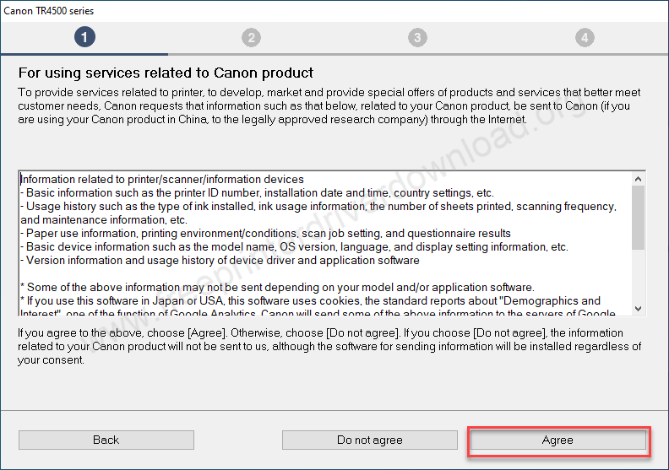The height and width of the screenshot is (470, 669).
Task: Click the scrollbar up arrow in the information box
Action: click(x=638, y=179)
